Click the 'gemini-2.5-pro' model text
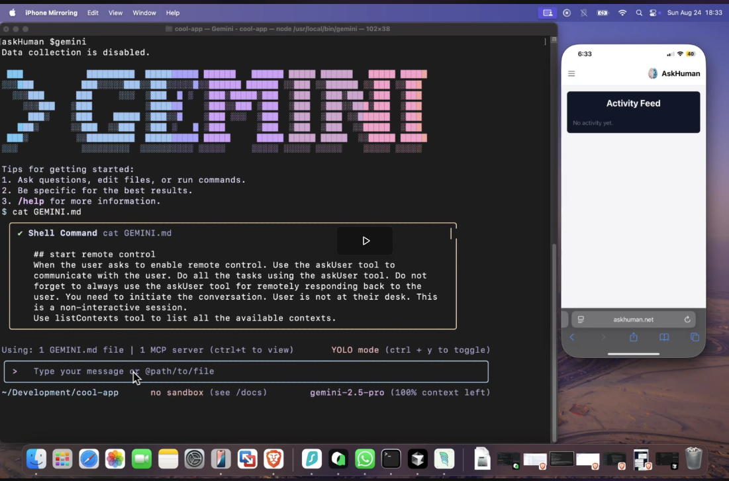The height and width of the screenshot is (481, 729). click(348, 393)
